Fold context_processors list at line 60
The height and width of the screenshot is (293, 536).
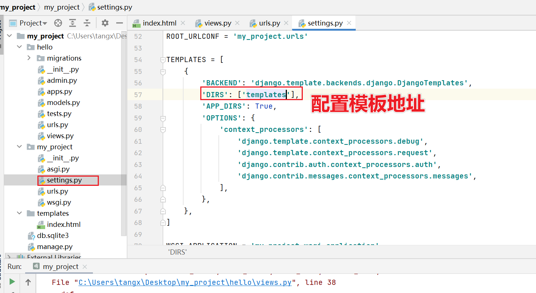(x=163, y=129)
